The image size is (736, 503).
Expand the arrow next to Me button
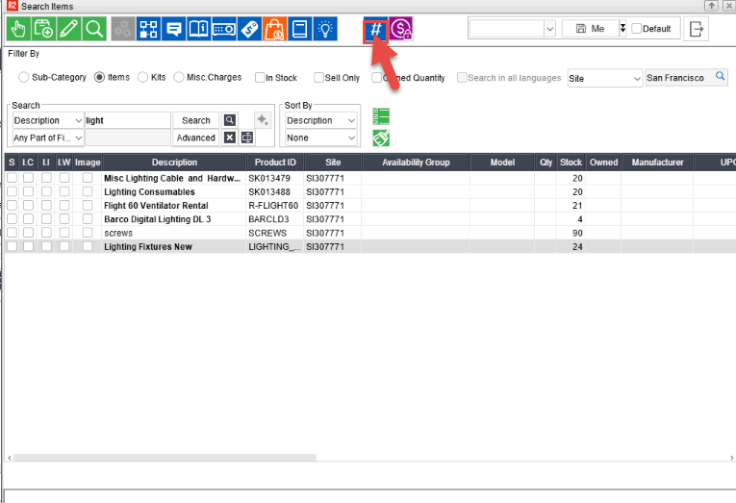(622, 29)
